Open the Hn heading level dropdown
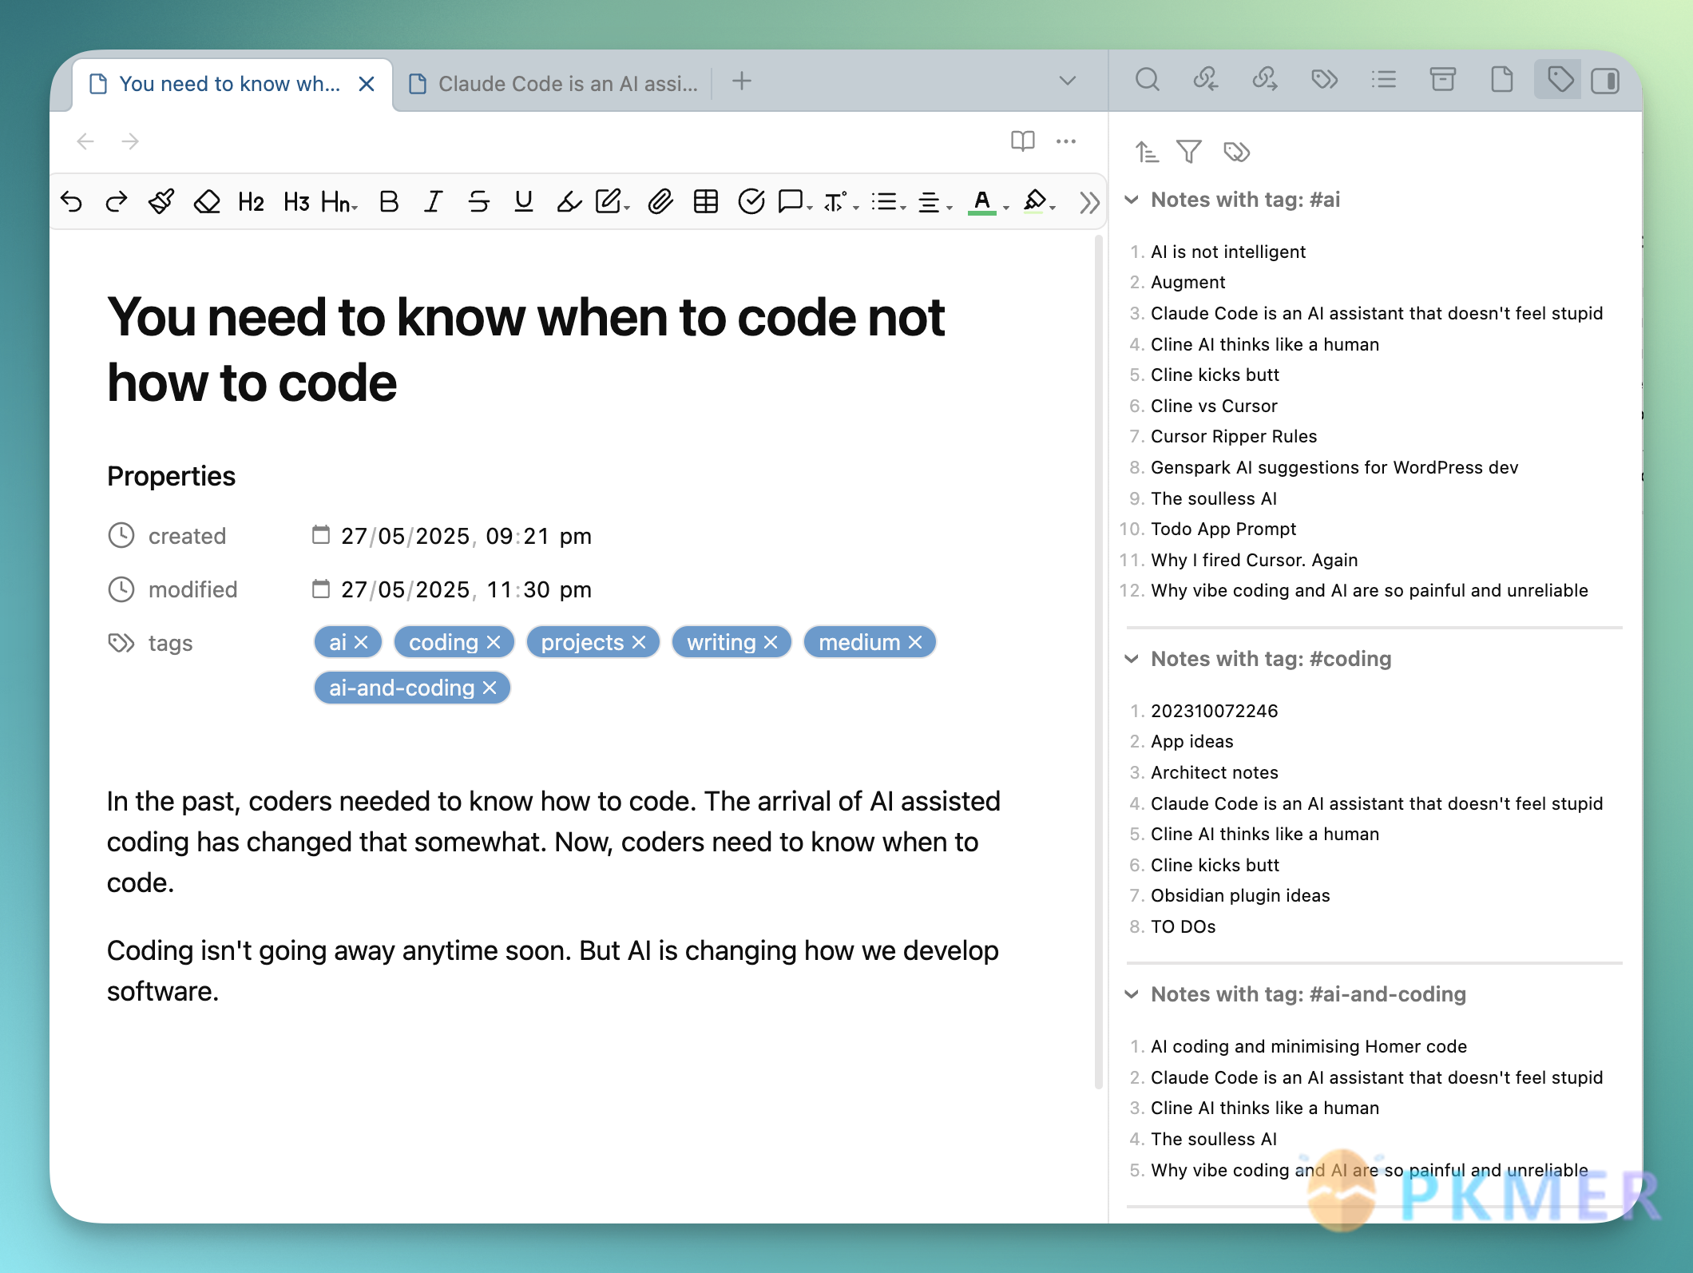Viewport: 1693px width, 1273px height. (x=339, y=202)
